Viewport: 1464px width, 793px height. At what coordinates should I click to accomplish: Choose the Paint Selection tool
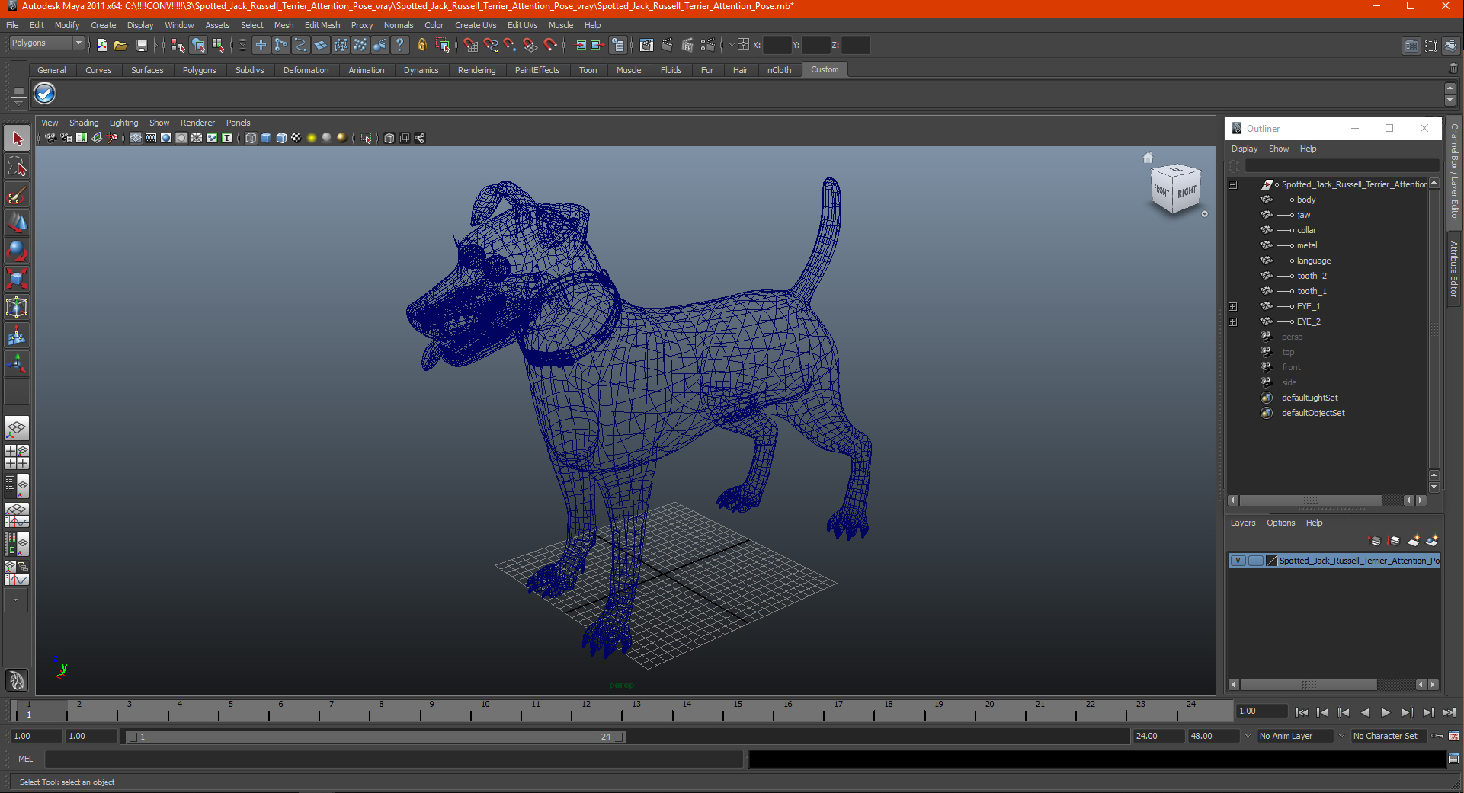[17, 195]
